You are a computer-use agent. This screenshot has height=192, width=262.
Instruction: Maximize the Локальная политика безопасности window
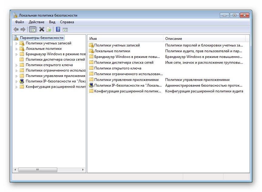coord(234,15)
